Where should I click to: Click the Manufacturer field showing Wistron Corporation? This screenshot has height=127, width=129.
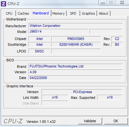click(76, 26)
